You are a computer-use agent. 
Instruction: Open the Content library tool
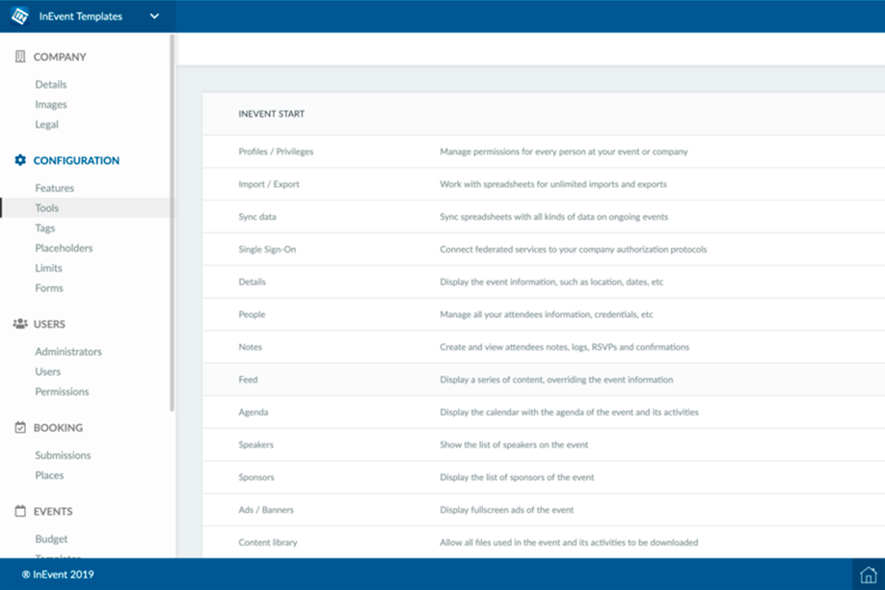(267, 542)
